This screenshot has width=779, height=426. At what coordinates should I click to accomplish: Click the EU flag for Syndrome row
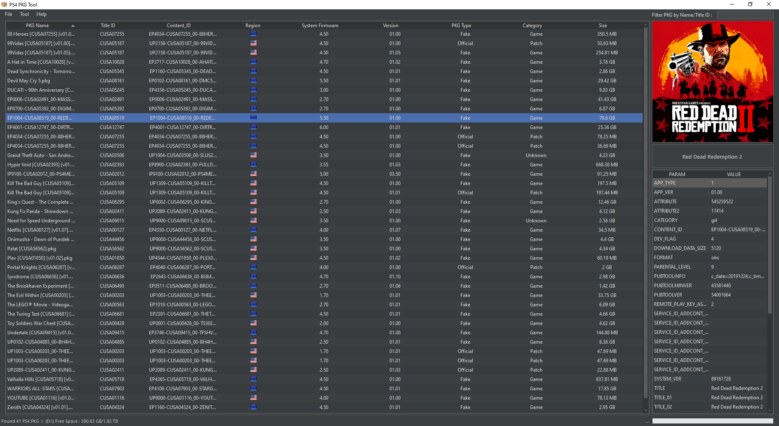254,277
